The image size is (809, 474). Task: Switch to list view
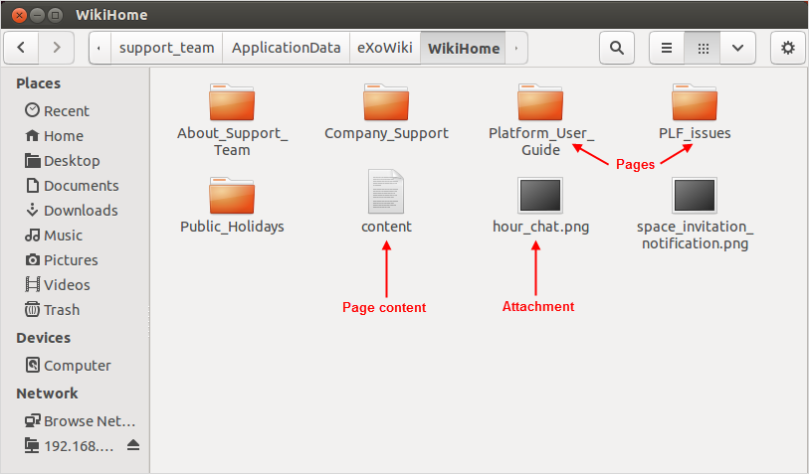(667, 48)
